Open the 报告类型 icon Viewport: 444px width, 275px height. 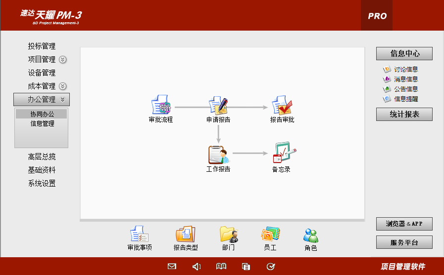186,235
